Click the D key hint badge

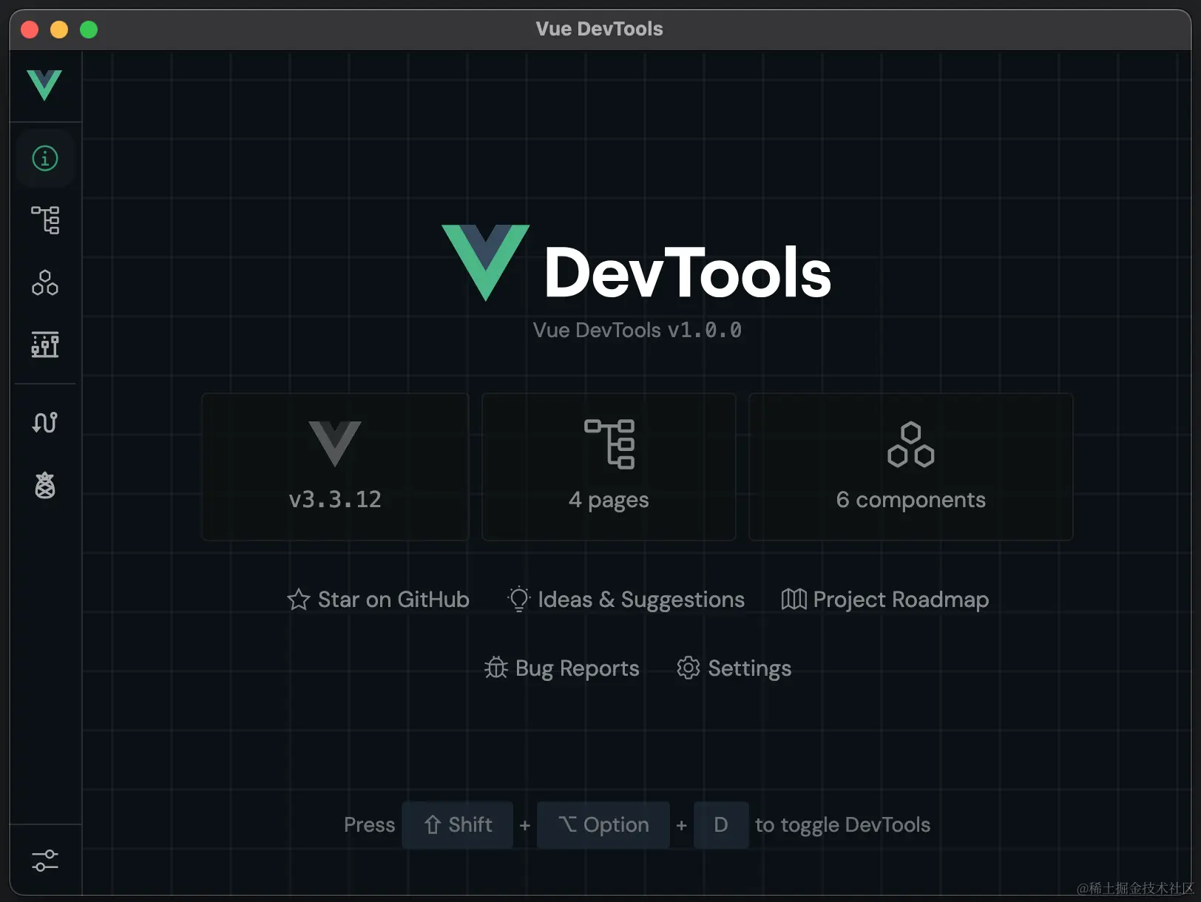[721, 824]
